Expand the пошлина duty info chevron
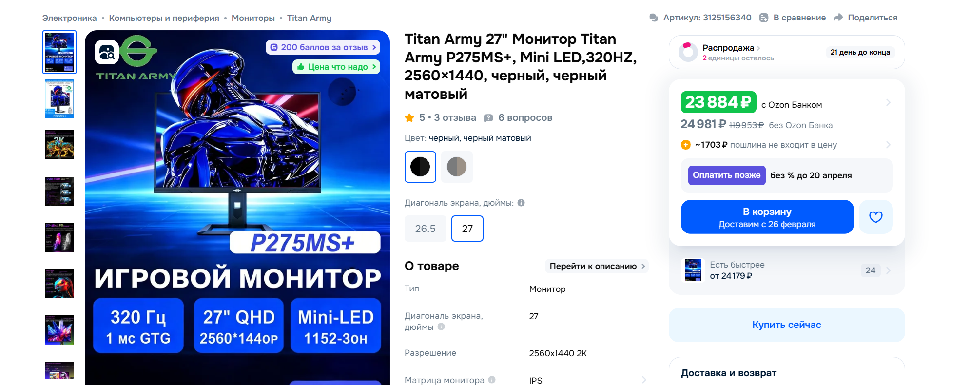 (888, 145)
